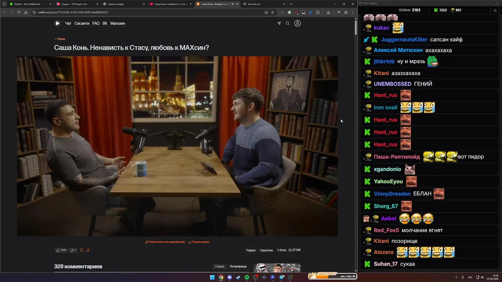Click username Алексей Матюхин in chat
Image resolution: width=502 pixels, height=282 pixels.
point(398,50)
